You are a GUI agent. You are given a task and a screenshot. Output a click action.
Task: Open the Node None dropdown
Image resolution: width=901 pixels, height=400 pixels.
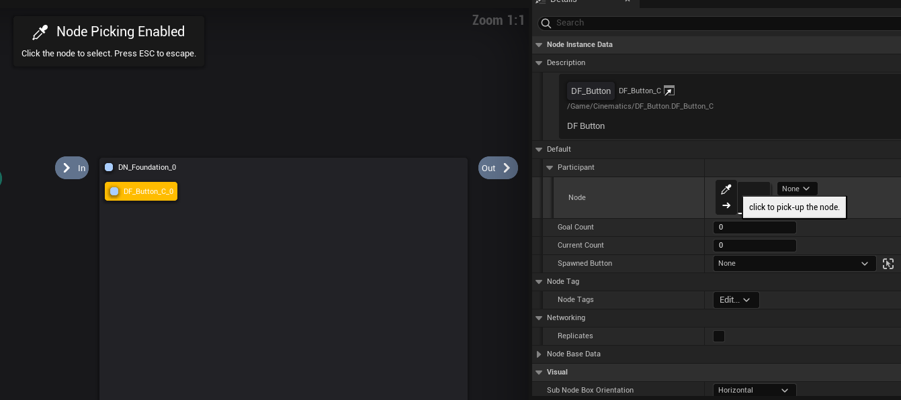click(x=797, y=189)
